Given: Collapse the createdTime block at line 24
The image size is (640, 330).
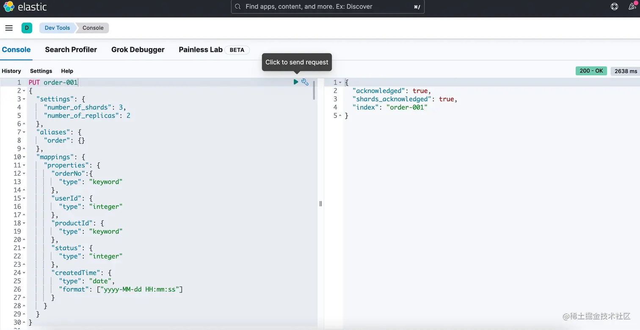Looking at the screenshot, I should (24, 273).
